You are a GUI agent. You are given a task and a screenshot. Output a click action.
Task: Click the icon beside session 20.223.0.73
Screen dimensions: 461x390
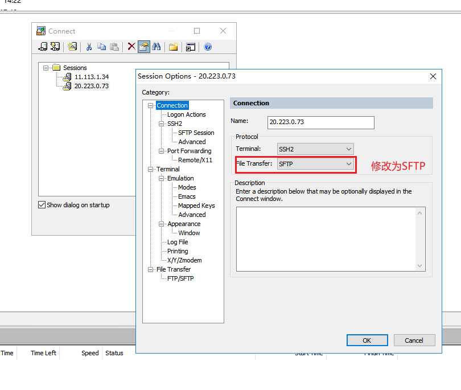click(x=67, y=86)
